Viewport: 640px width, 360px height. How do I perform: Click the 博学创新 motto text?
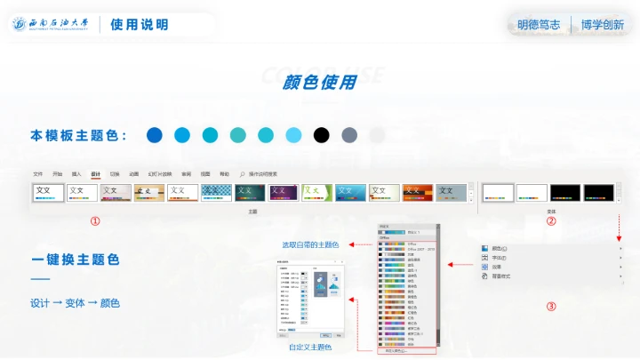click(603, 25)
